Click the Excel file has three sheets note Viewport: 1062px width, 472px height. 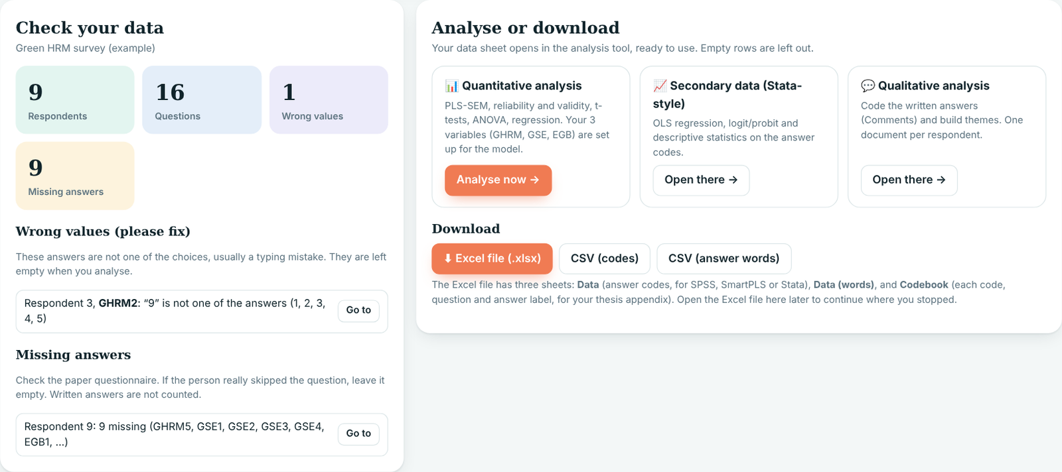(x=719, y=292)
